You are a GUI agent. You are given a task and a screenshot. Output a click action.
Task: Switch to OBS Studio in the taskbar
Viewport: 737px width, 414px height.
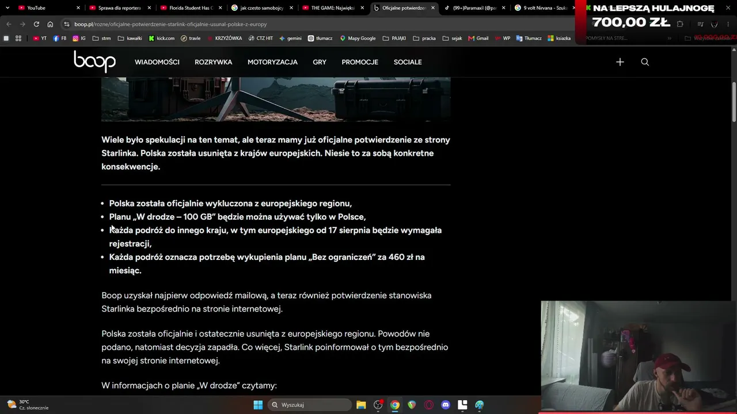378,405
